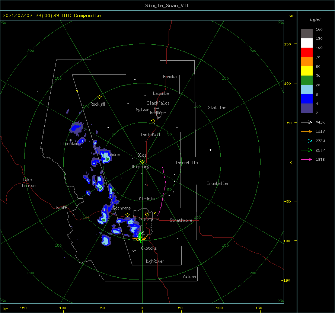Click the green 22JP track arrow in legend

click(x=307, y=150)
